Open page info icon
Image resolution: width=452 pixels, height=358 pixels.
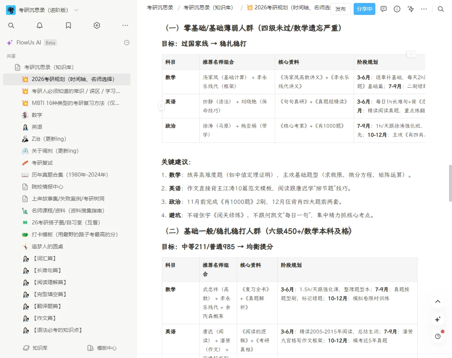[397, 9]
